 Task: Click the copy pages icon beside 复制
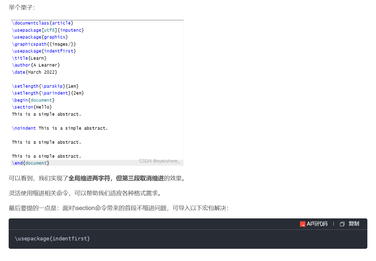coord(342,224)
